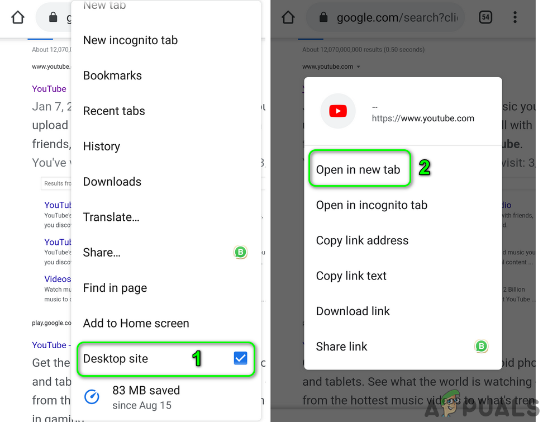Image resolution: width=543 pixels, height=422 pixels.
Task: Open the Translate… menu option
Action: (x=111, y=217)
